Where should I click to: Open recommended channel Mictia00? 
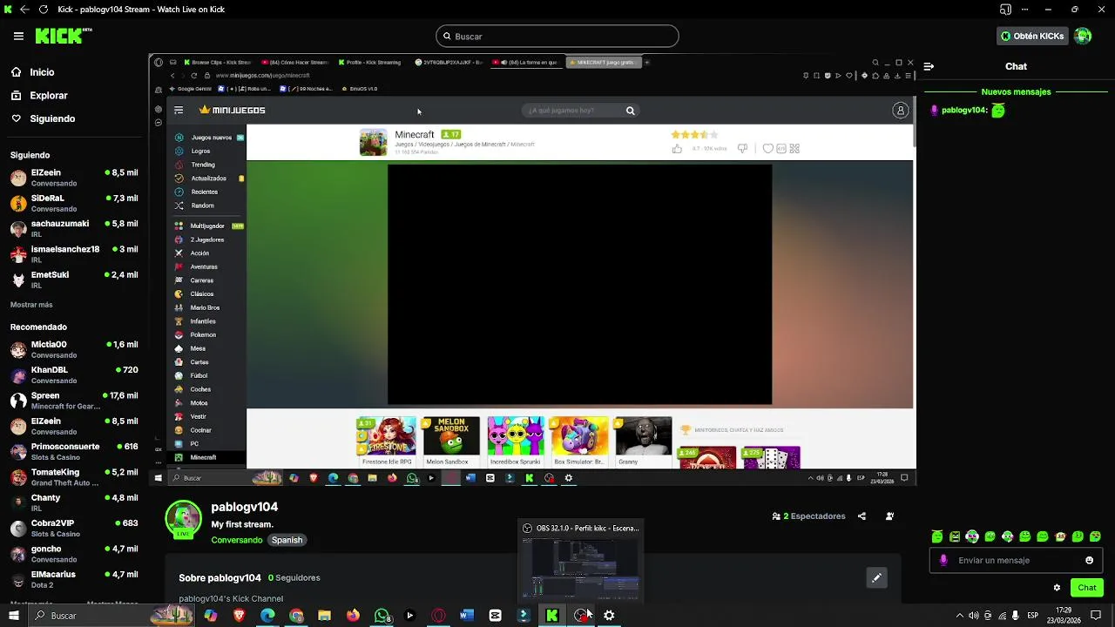[x=74, y=349]
